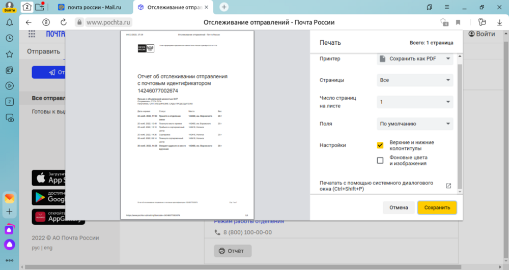Click the lock site security icon
Image resolution: width=509 pixels, height=270 pixels.
pos(79,22)
